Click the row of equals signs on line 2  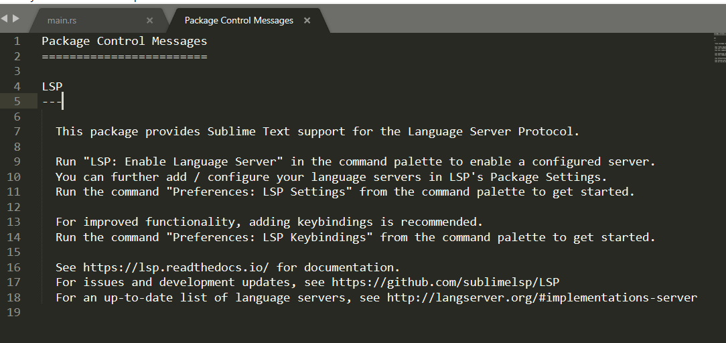(x=125, y=56)
